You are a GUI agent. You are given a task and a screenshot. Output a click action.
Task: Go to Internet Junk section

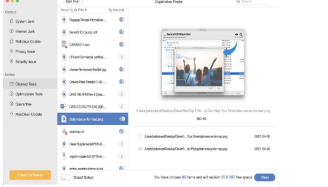click(25, 31)
